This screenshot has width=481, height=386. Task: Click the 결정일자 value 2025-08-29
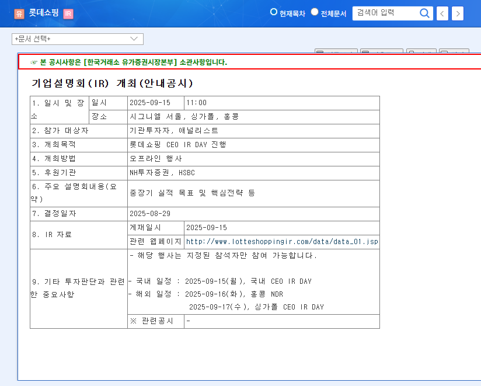click(253, 214)
